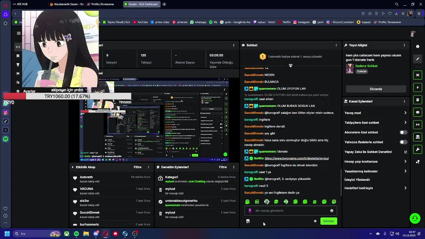Viewport: 425px width, 239px height.
Task: Toggle Abonelere özel sohbet switch
Action: point(403,132)
